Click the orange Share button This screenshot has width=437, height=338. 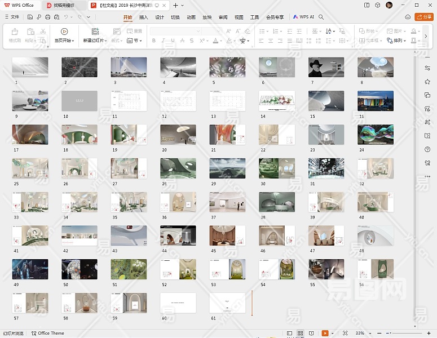click(424, 17)
